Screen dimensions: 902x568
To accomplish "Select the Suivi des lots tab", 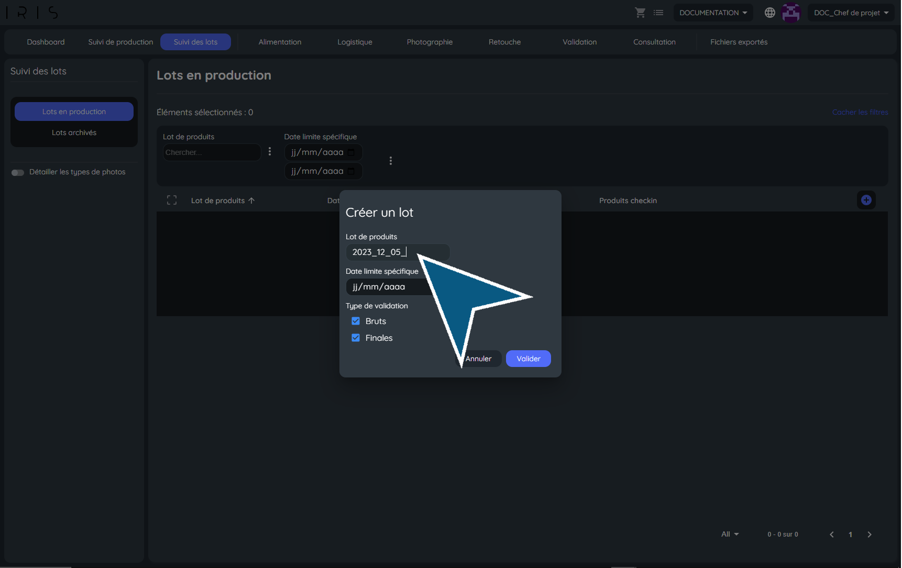I will pos(195,42).
